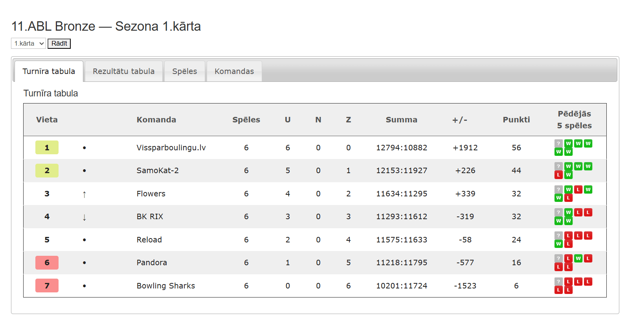626x316 pixels.
Task: Select team name Bowling Sharks
Action: point(166,286)
